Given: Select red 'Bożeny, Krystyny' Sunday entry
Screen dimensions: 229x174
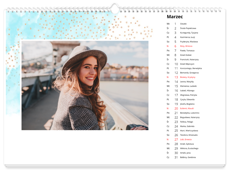Looking at the screenshot, I should click(188, 77).
